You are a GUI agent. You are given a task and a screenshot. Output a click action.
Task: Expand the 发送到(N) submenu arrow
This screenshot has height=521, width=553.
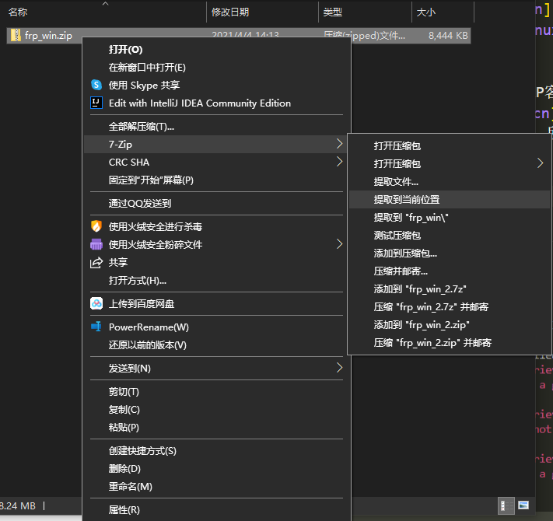339,368
